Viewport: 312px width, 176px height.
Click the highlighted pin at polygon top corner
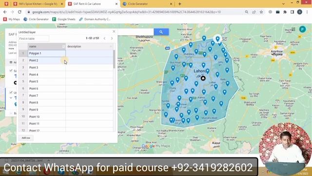coord(218,39)
